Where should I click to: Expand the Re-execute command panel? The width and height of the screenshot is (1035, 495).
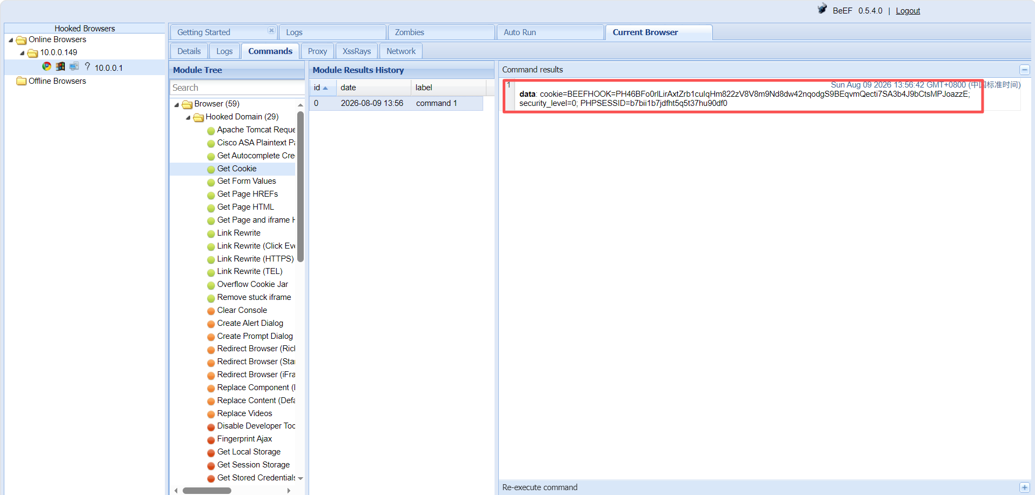pyautogui.click(x=1024, y=487)
